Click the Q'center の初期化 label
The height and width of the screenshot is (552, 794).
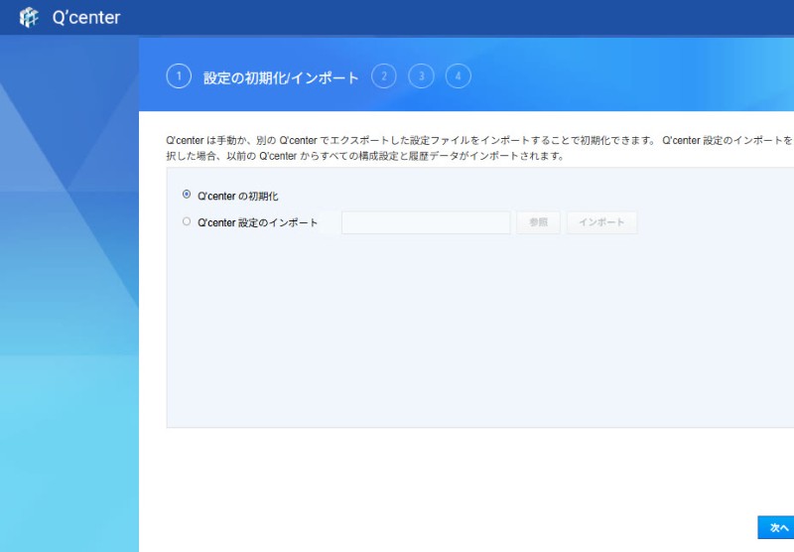[x=238, y=196]
